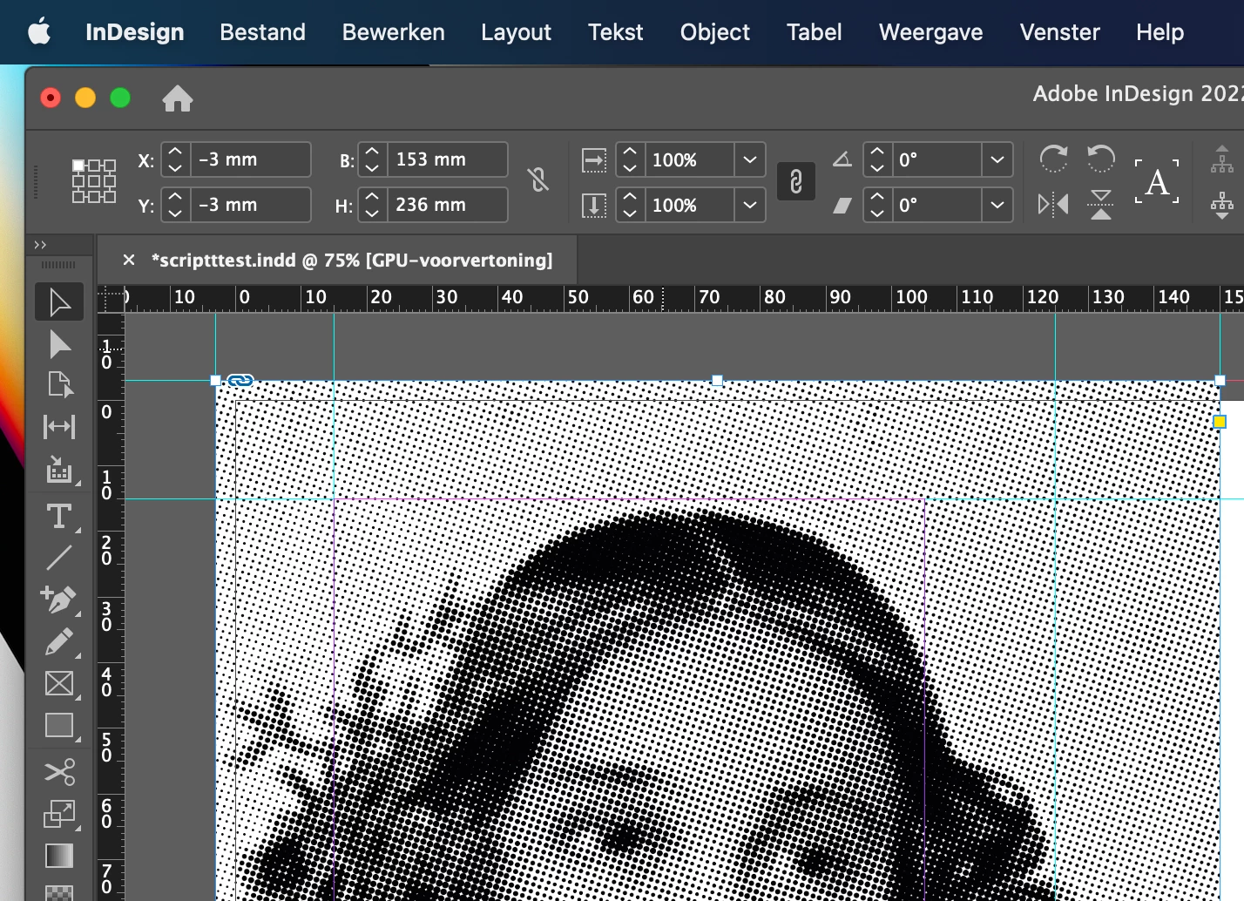Open the Help menu
This screenshot has width=1244, height=901.
coord(1159,32)
